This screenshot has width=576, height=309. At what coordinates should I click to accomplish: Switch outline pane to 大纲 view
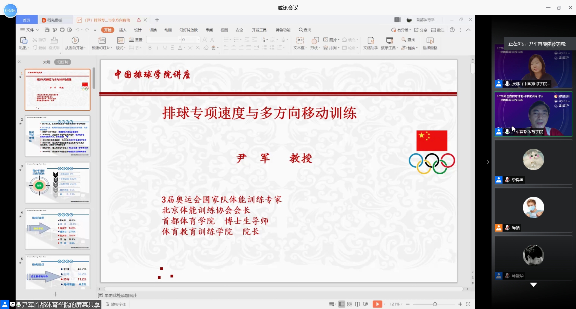(46, 62)
